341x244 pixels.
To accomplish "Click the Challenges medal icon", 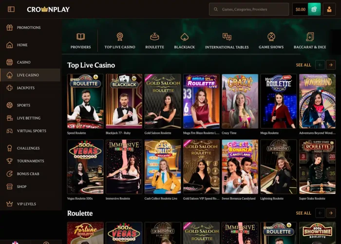I will click(x=10, y=148).
